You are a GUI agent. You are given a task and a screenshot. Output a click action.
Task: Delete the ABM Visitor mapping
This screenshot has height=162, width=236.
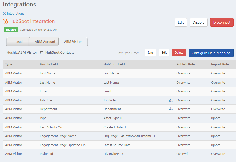pyautogui.click(x=179, y=52)
